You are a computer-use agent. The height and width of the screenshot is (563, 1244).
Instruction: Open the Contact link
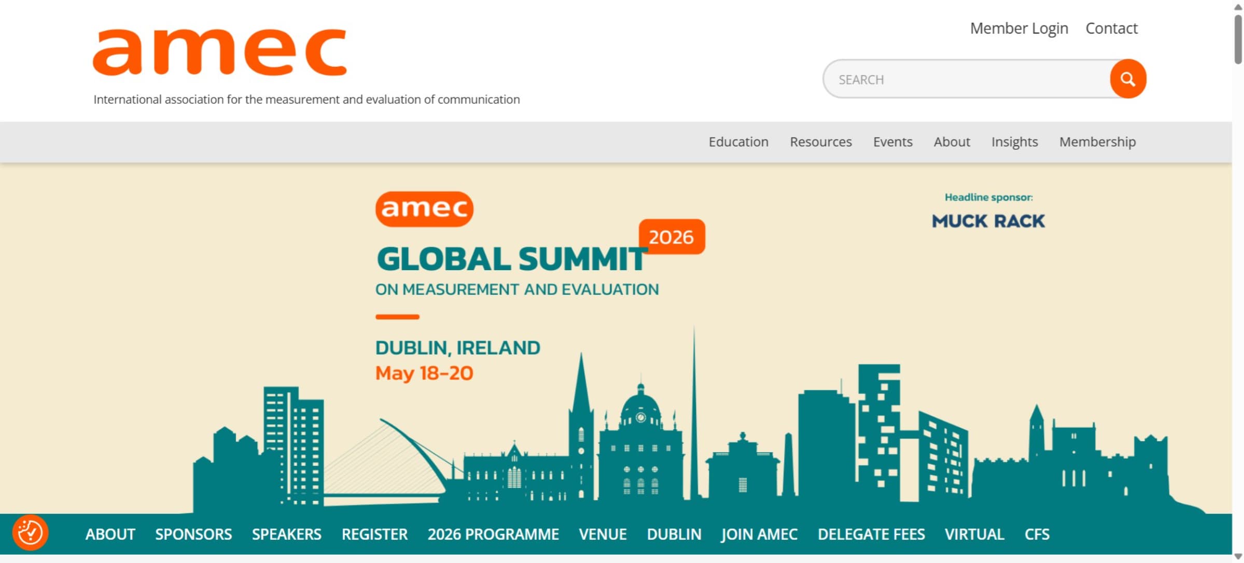pos(1112,29)
